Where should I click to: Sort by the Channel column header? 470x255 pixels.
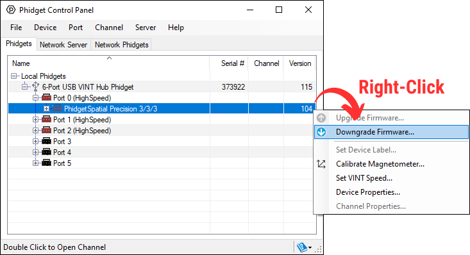[266, 63]
